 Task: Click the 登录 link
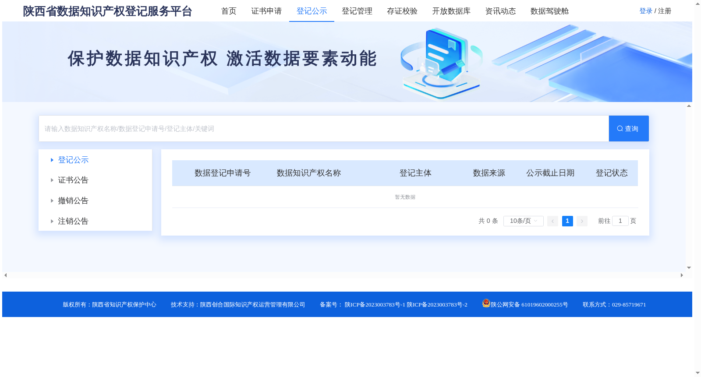tap(646, 11)
